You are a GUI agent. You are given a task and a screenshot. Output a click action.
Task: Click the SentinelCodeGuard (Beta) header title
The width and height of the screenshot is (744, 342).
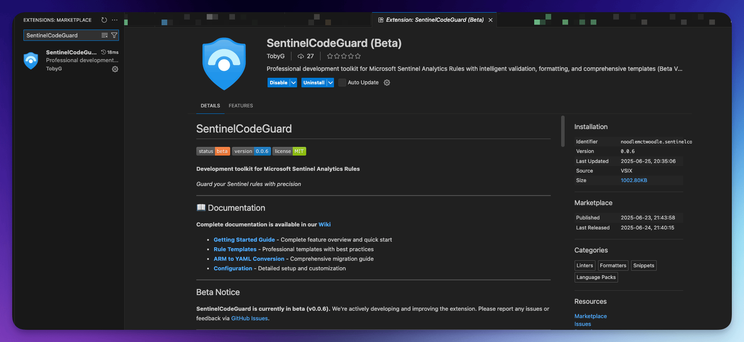point(334,43)
